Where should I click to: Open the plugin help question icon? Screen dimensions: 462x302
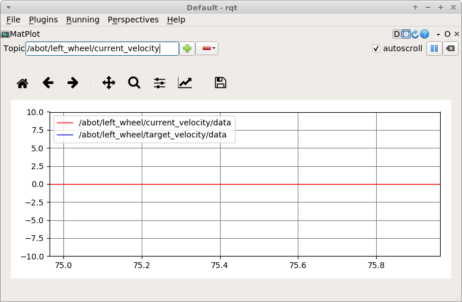425,34
